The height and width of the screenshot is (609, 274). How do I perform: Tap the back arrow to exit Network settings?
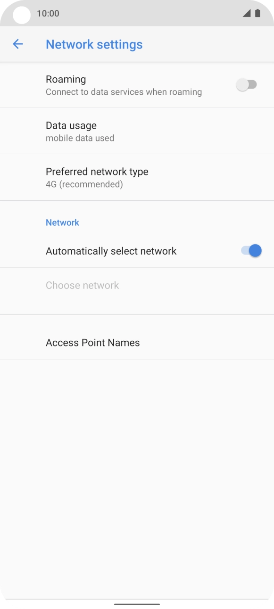[18, 44]
